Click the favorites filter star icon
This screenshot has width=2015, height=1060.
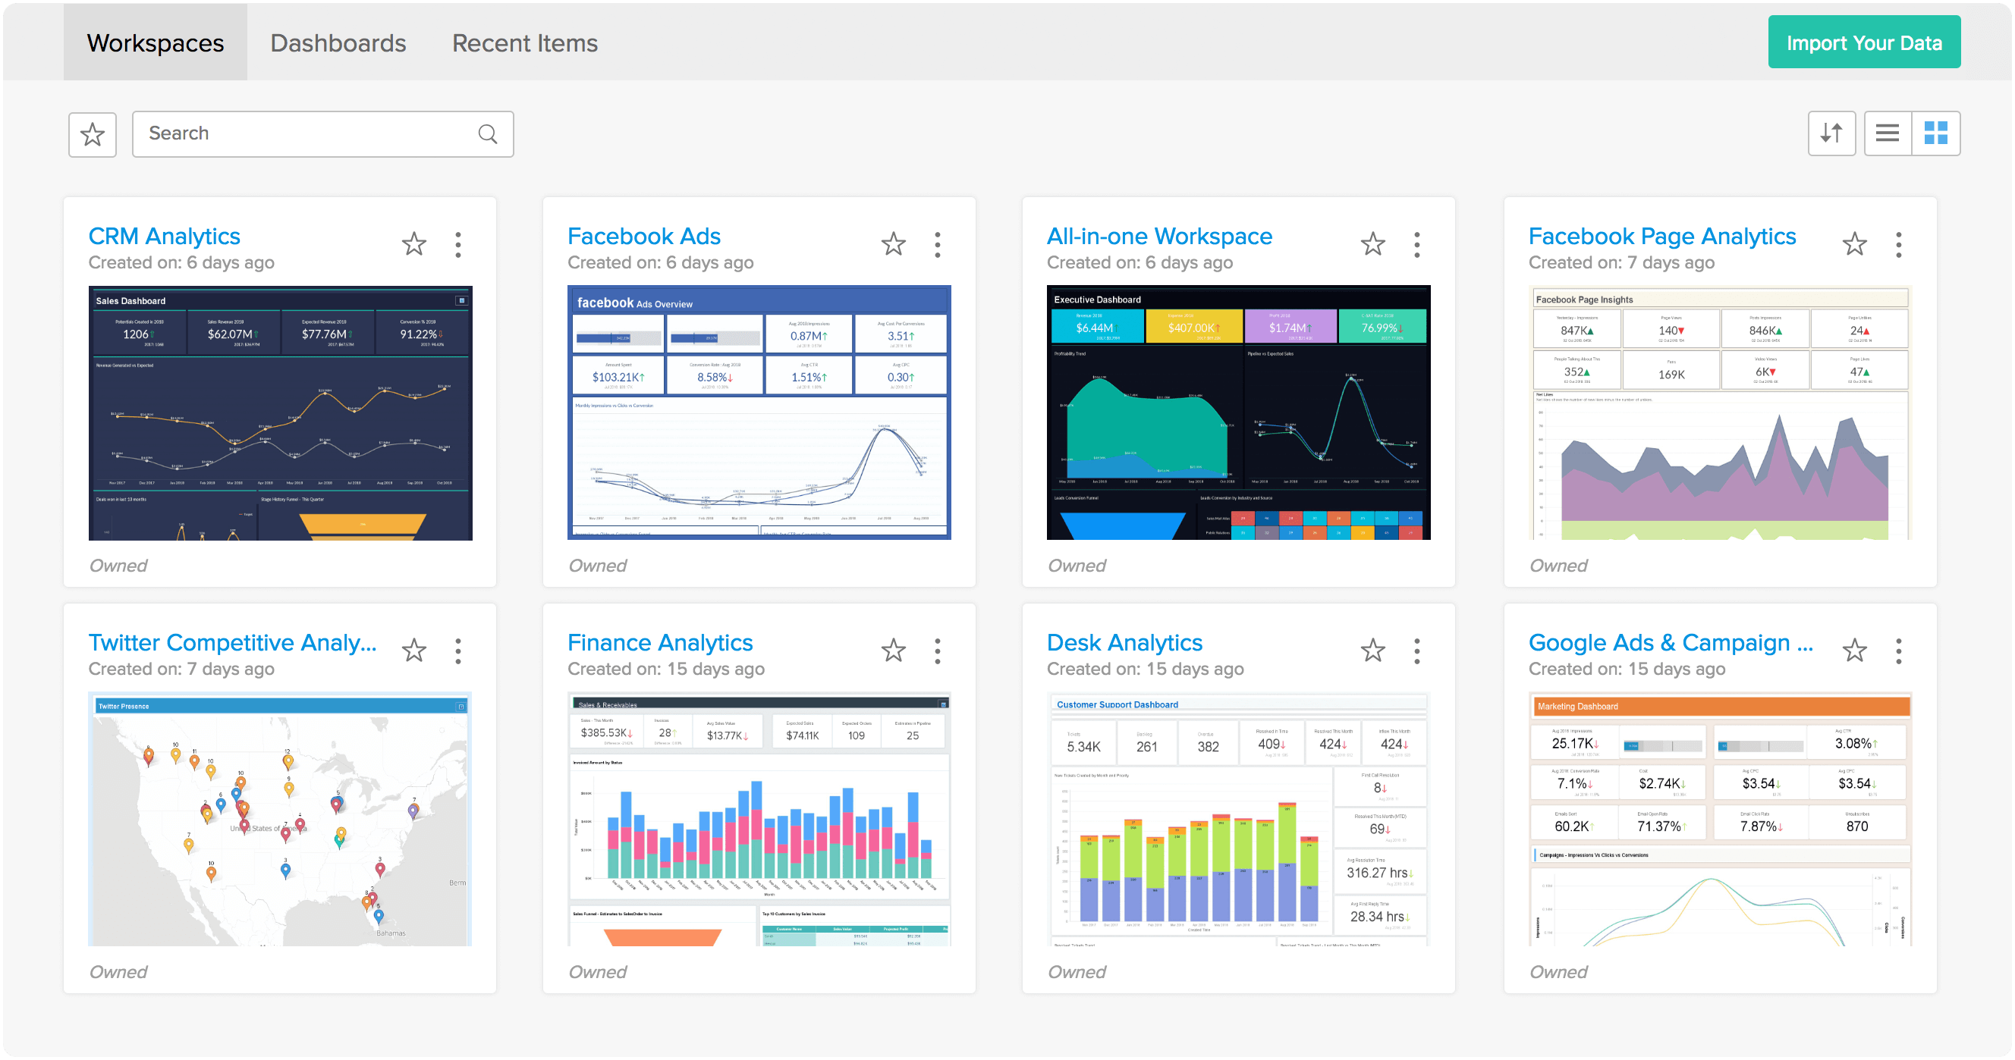click(92, 133)
